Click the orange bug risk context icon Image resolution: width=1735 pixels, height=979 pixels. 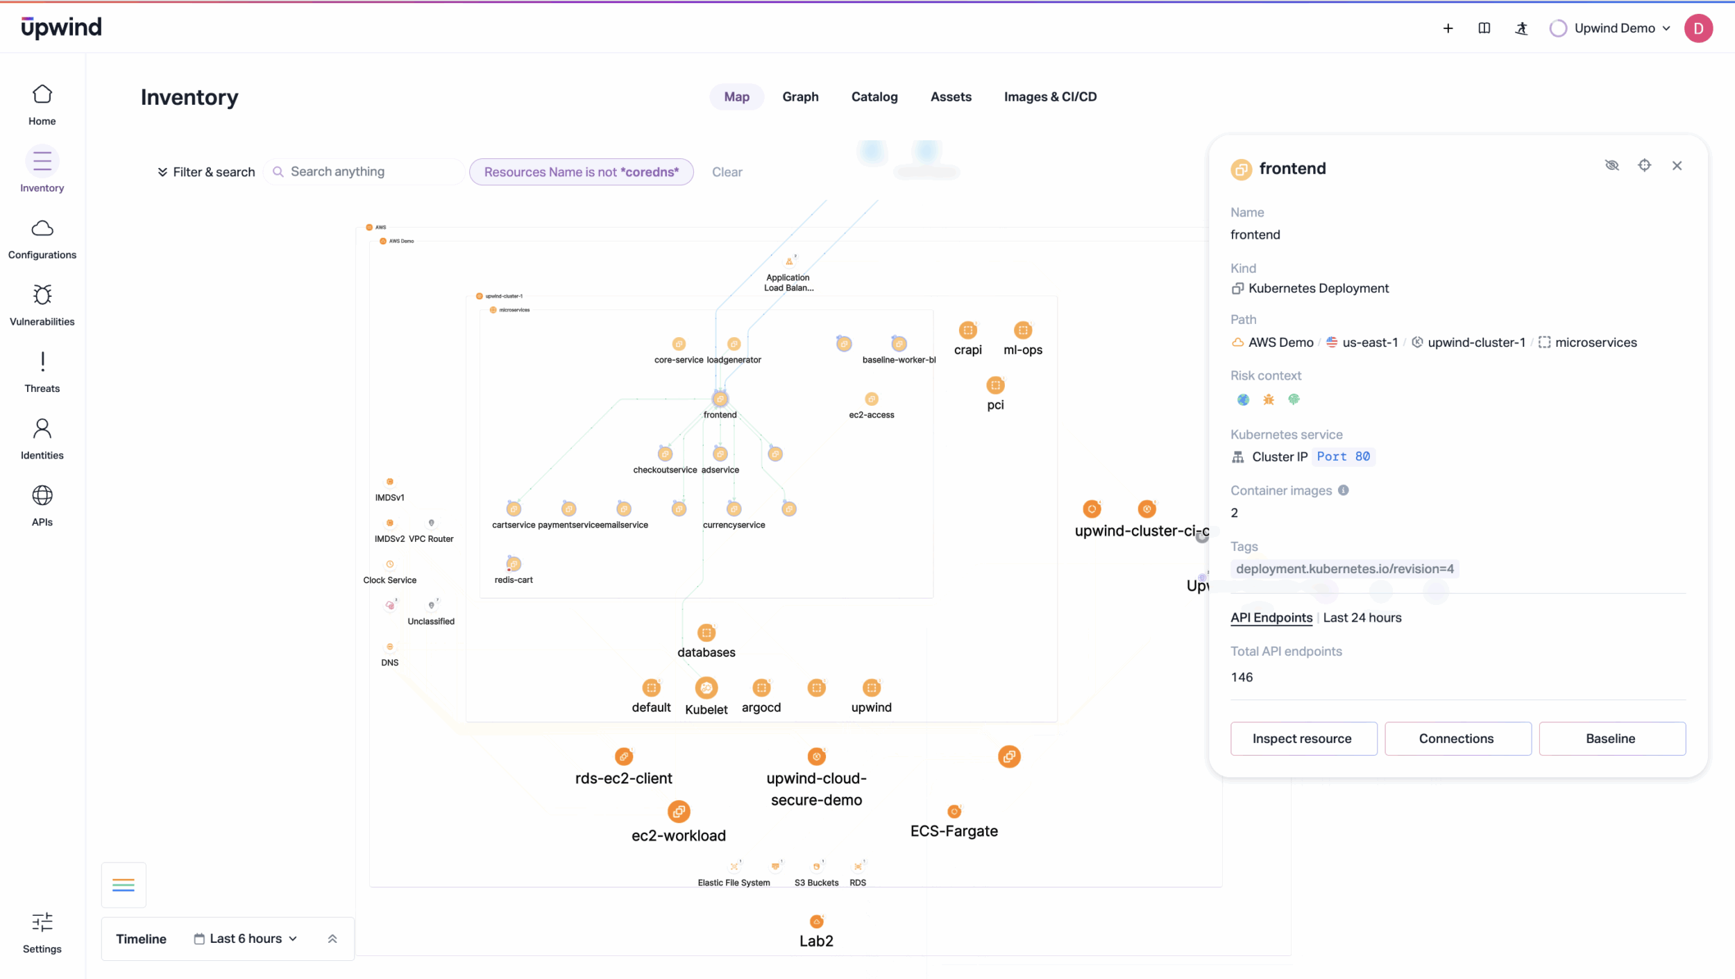pos(1269,400)
